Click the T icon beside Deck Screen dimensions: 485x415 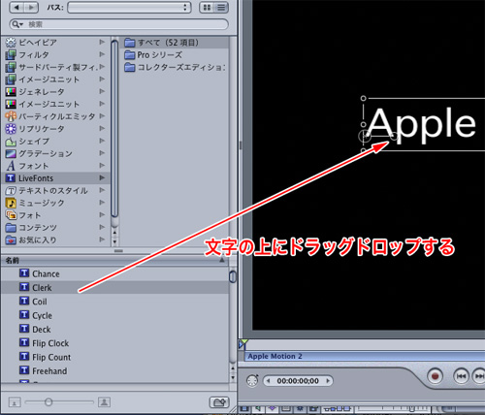click(24, 329)
